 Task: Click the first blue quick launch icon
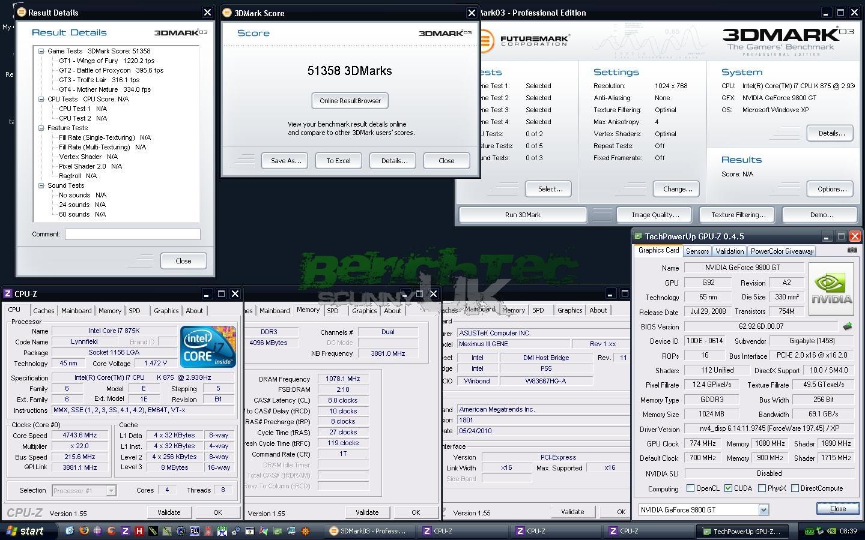tap(70, 530)
